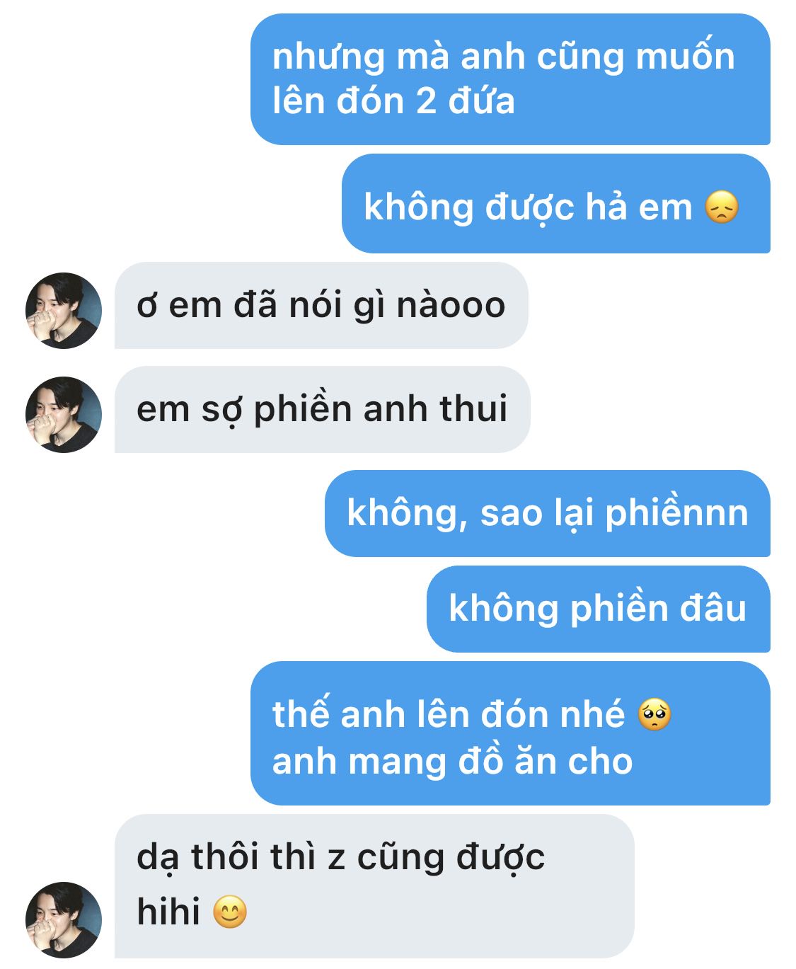Select the 'em sợ phiền anh thui' bubble
Screen dimensions: 796x969
pyautogui.click(x=323, y=409)
